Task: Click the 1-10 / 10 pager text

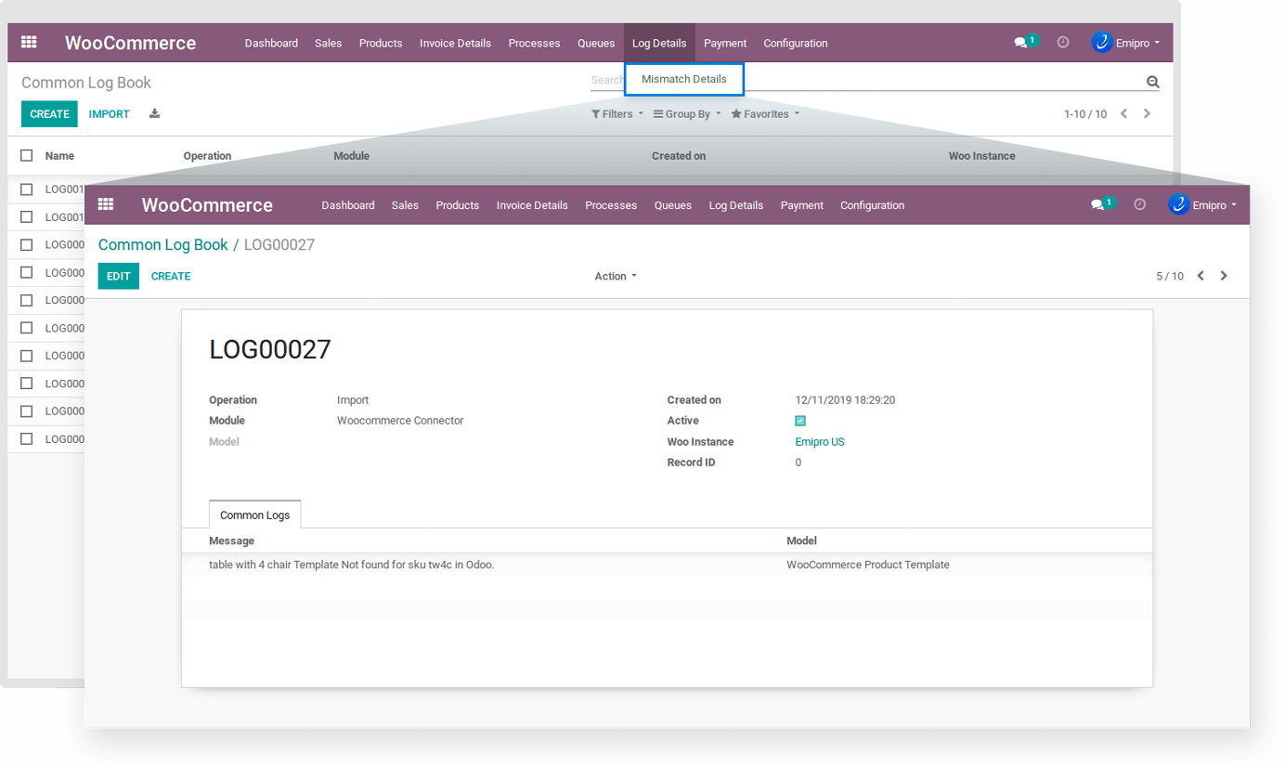Action: tap(1085, 114)
